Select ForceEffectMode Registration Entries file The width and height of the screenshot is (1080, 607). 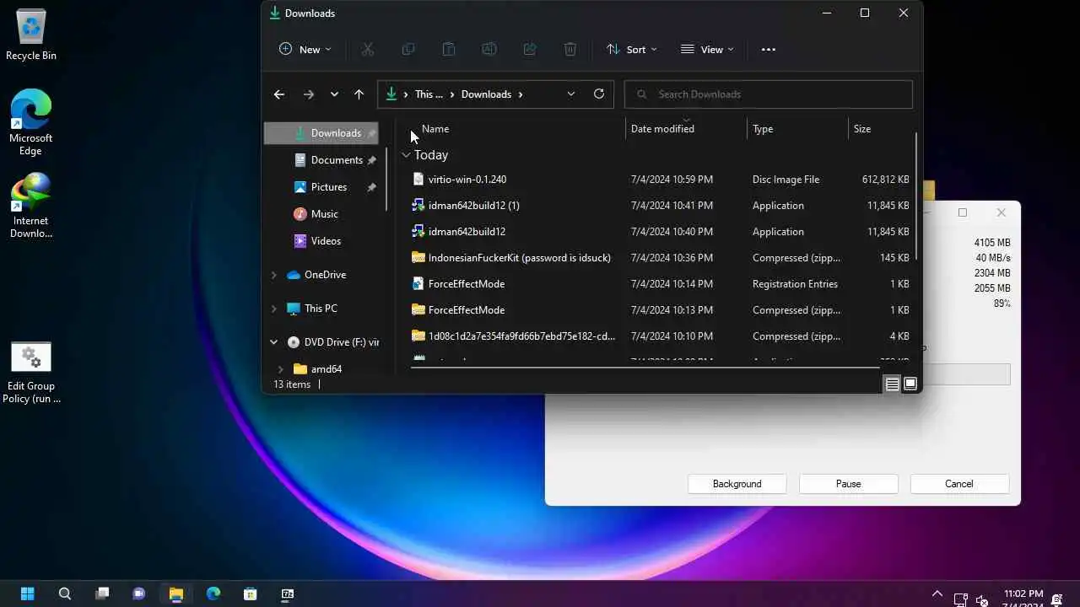tap(660, 284)
